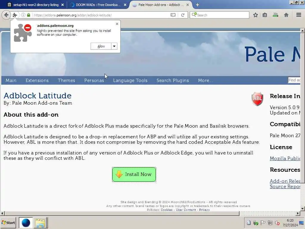Open the Language Tools navigation item
Viewport: 305px width, 229px height.
click(130, 81)
